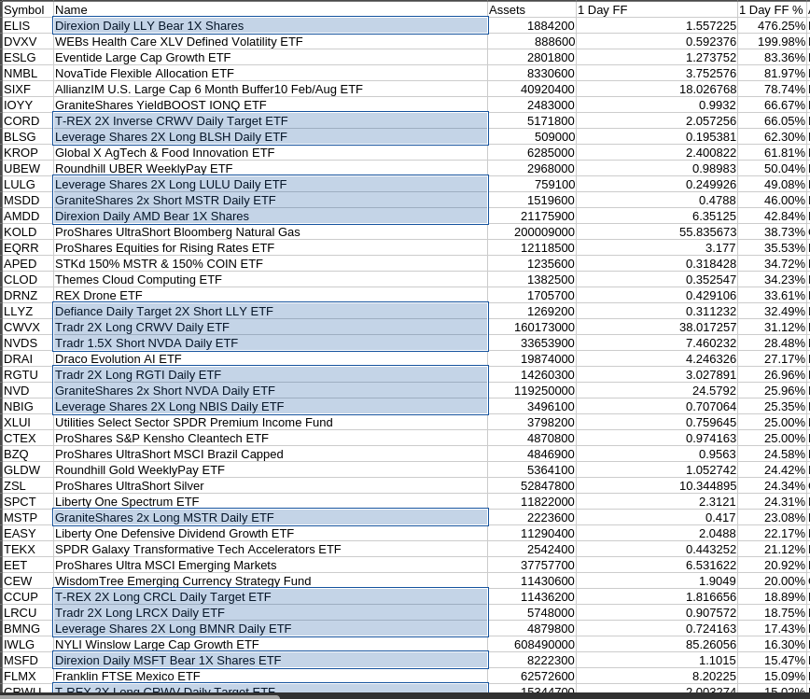
Task: Select Roundhill Gold WeeklyPay ETF cell
Action: (x=271, y=470)
